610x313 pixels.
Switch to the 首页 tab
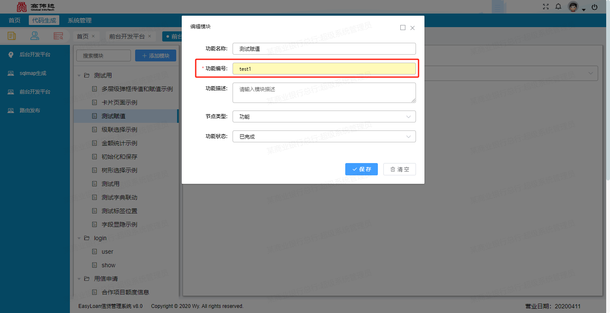click(x=83, y=36)
